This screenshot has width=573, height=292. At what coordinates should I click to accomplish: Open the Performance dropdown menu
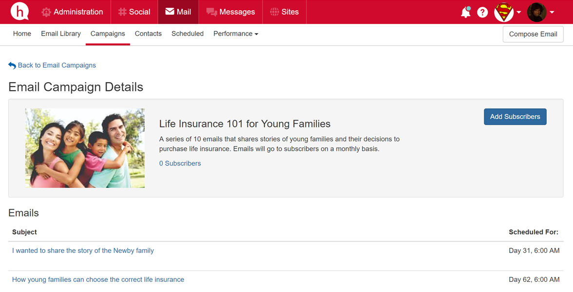[x=236, y=34]
